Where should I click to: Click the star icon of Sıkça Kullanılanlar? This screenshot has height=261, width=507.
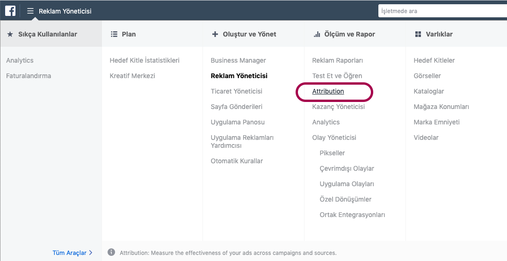pyautogui.click(x=10, y=34)
